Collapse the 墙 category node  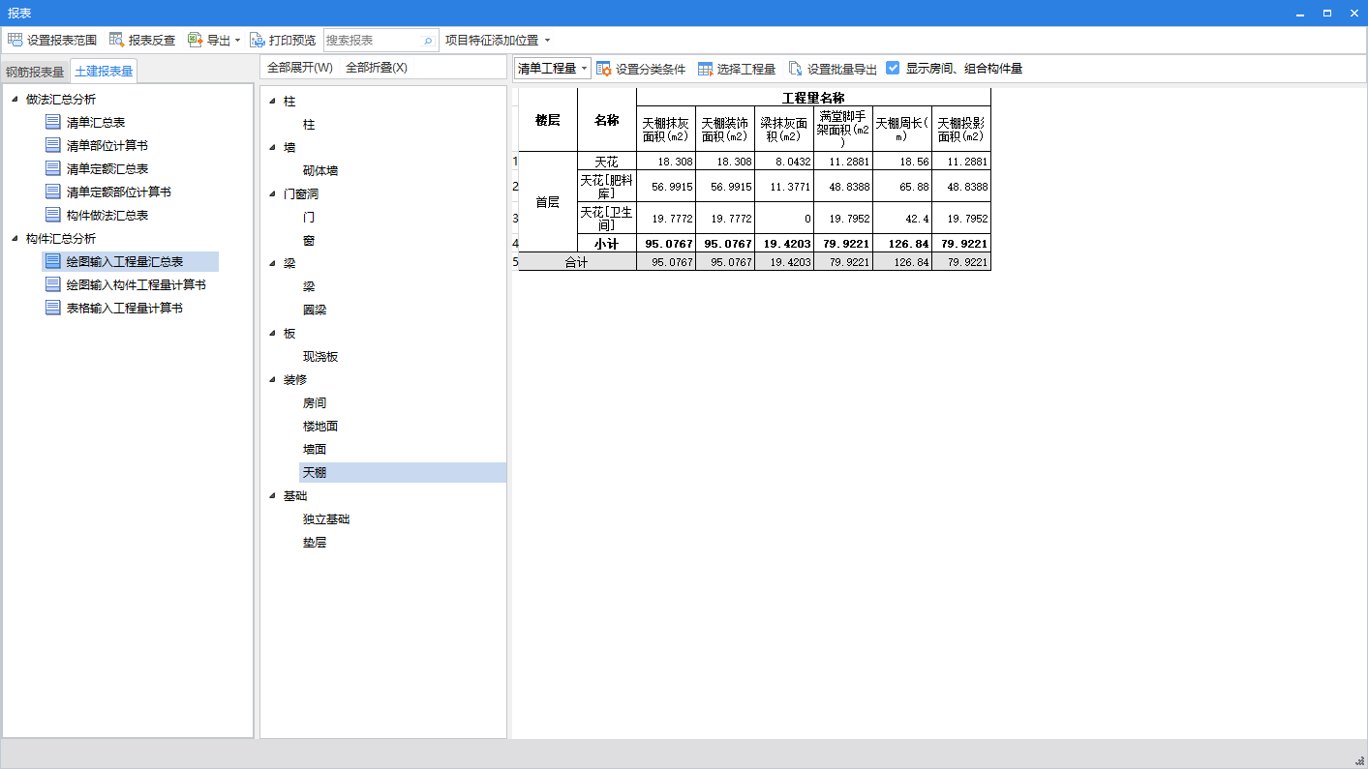pyautogui.click(x=272, y=147)
